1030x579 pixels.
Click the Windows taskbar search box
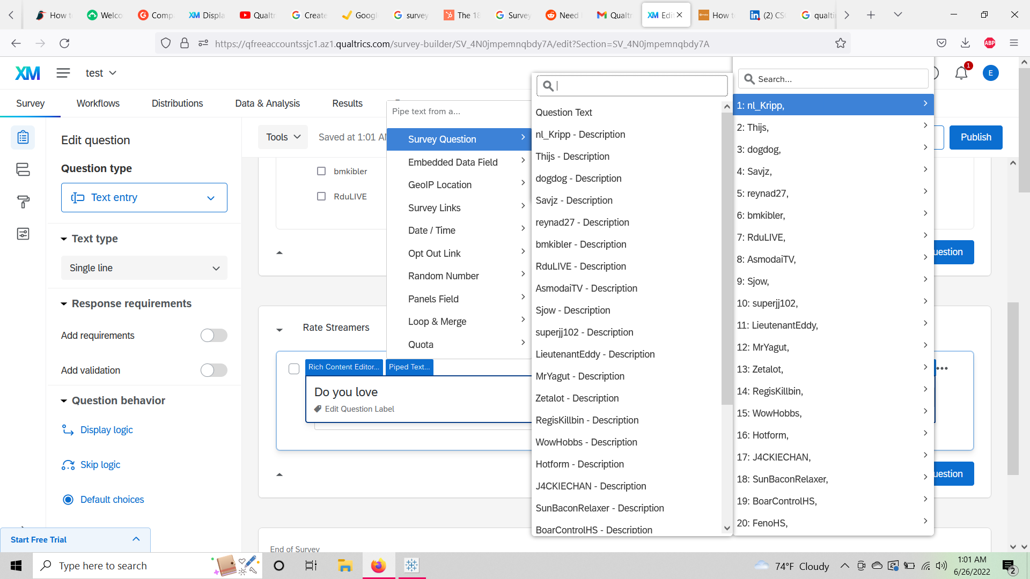point(148,566)
